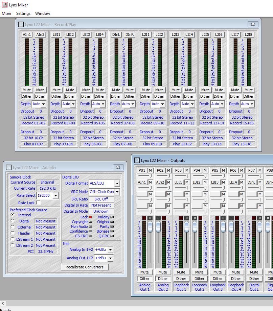Click the Current Source 'Internal' value
This screenshot has height=311, width=273.
(47, 182)
